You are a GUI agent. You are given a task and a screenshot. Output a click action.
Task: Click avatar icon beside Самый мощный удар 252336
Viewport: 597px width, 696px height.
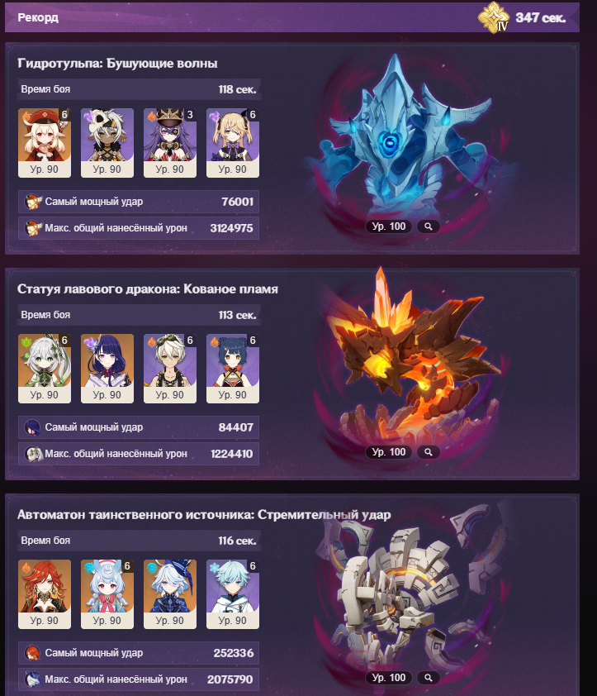[x=32, y=653]
